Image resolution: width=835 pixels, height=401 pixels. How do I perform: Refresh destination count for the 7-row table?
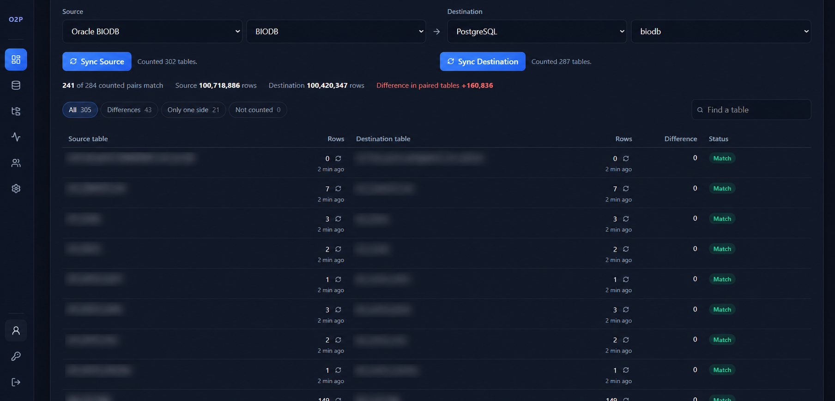click(626, 189)
